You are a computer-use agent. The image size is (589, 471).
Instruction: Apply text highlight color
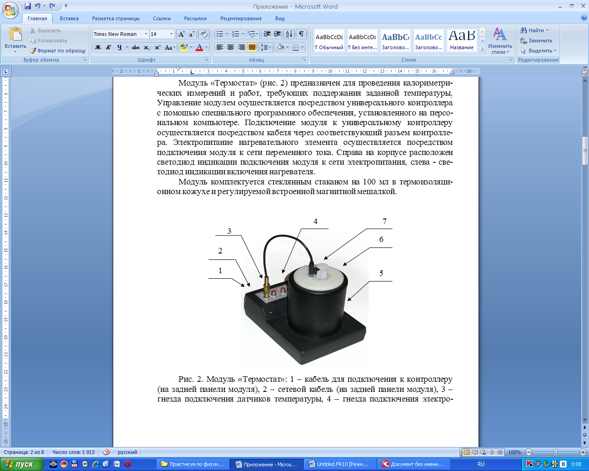pos(184,47)
